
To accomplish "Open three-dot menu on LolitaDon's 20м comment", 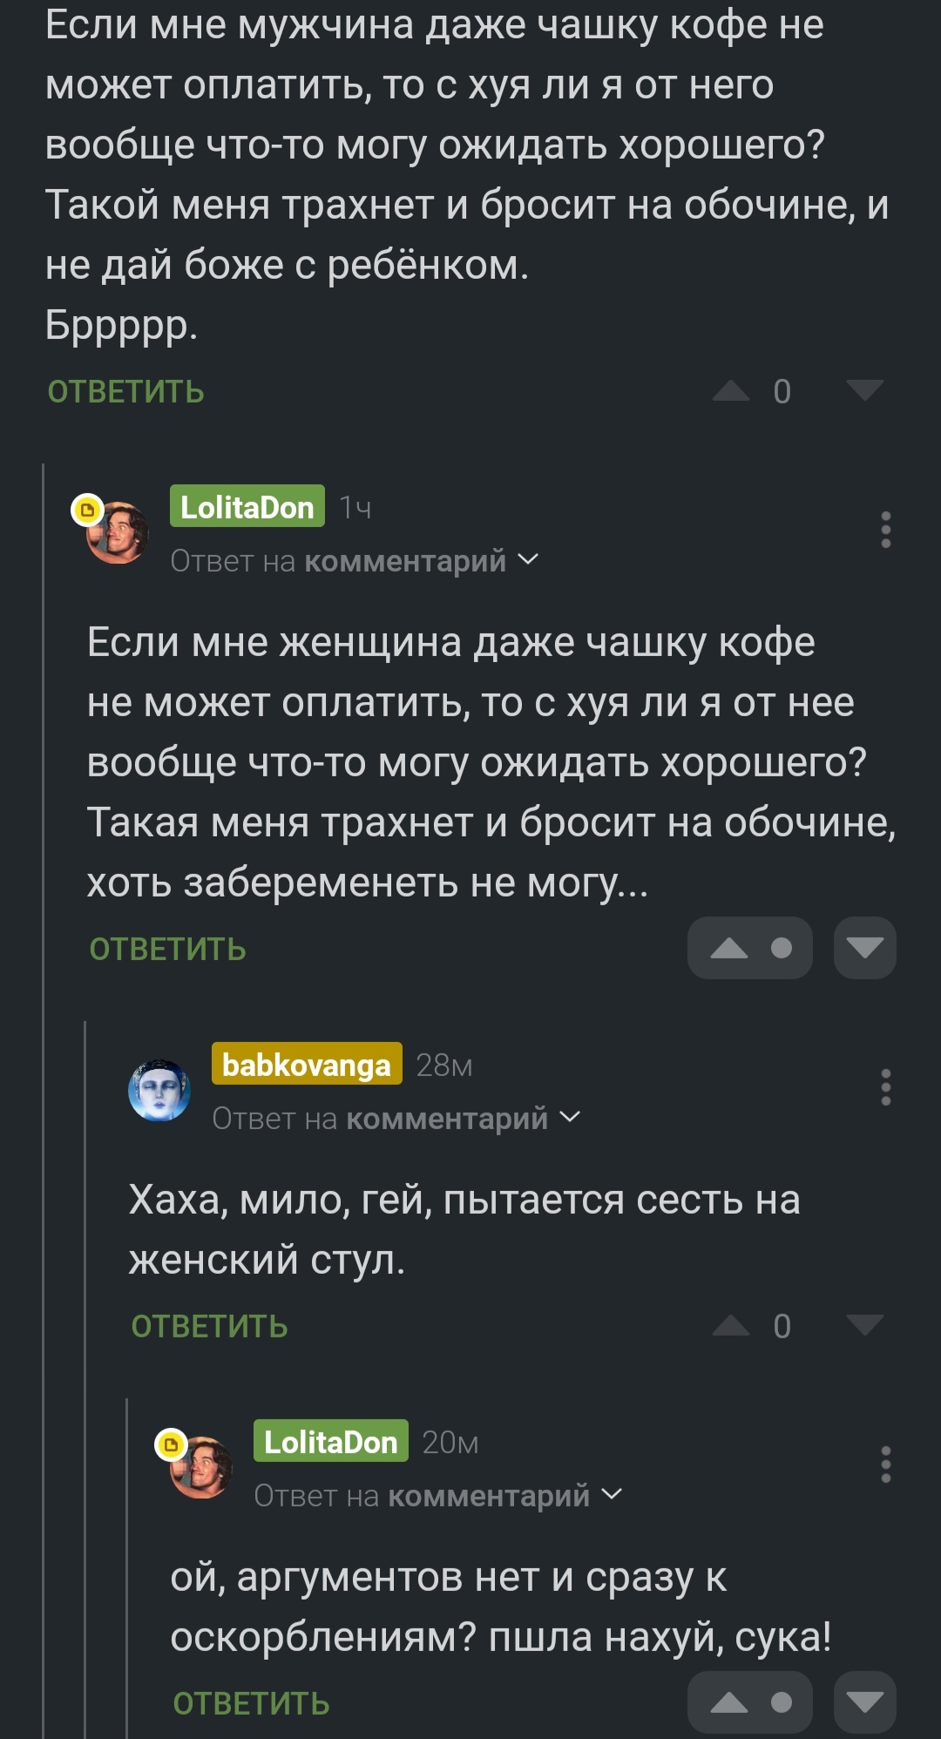I will (x=886, y=1465).
